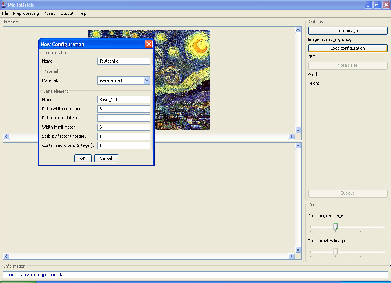
Task: Open the Preprocessing menu
Action: click(x=26, y=13)
